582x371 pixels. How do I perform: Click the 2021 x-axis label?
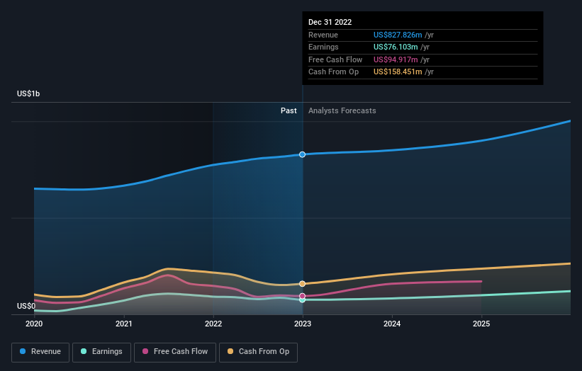click(x=123, y=324)
